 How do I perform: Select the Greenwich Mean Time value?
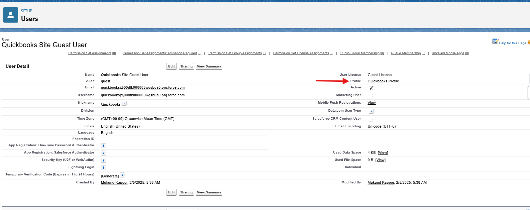click(138, 119)
